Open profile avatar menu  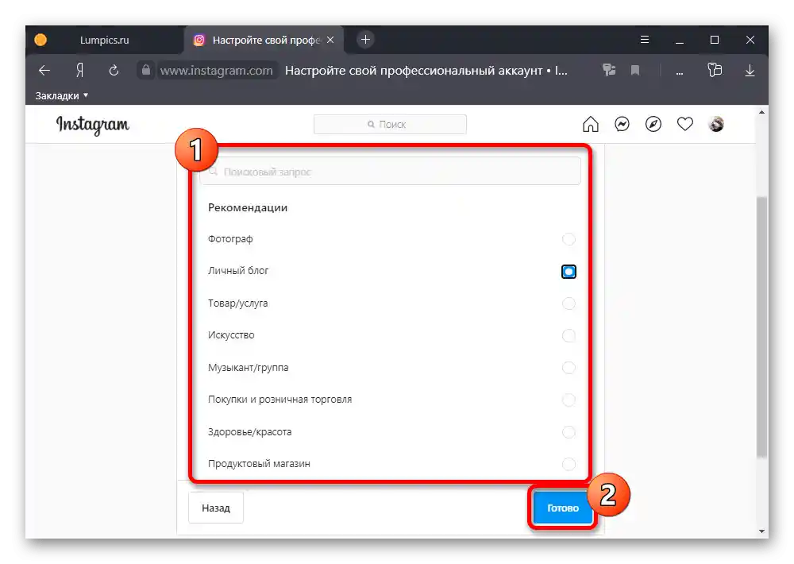(x=716, y=124)
